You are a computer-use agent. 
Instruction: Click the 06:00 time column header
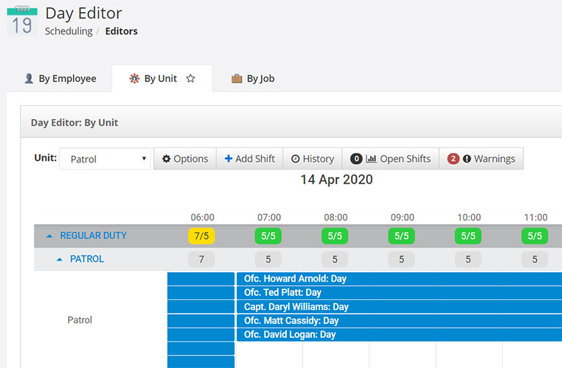pyautogui.click(x=202, y=217)
